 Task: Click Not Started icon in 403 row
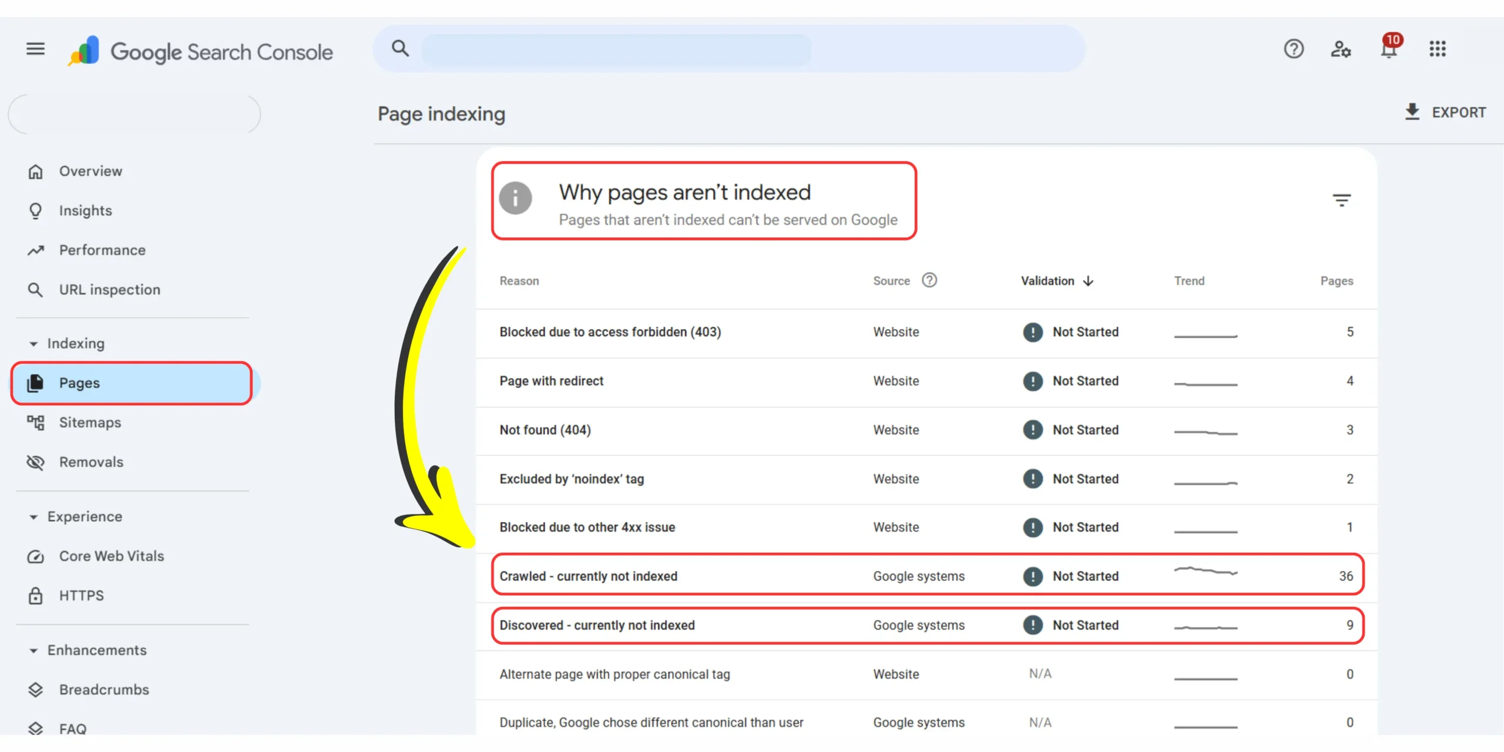[1032, 332]
